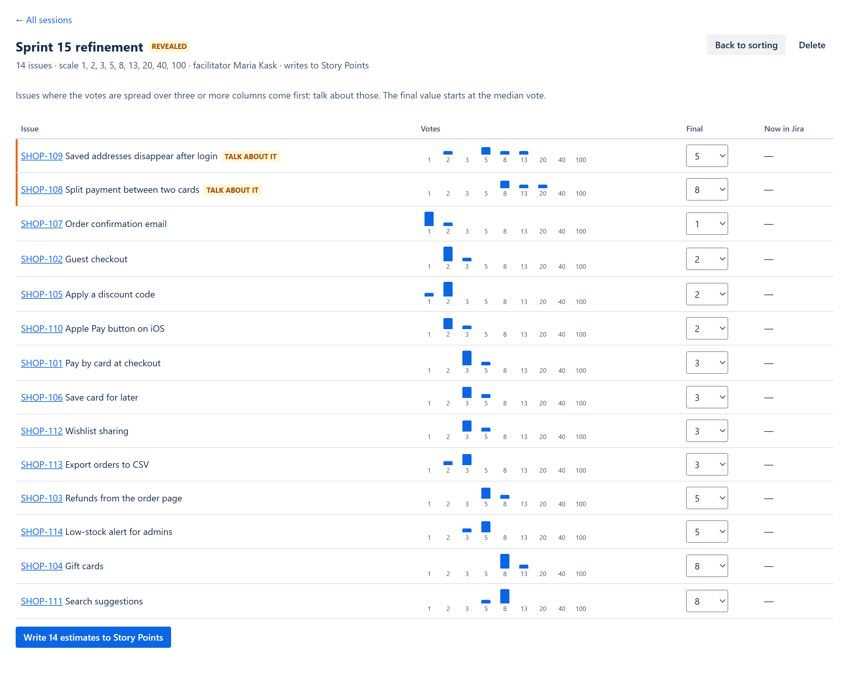Click TALK ABOUT IT badge on SHOP-108
The width and height of the screenshot is (849, 685).
point(232,190)
